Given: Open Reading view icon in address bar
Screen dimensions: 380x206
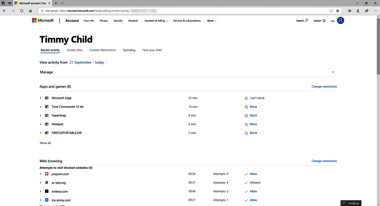Looking at the screenshot, I should click(331, 11).
